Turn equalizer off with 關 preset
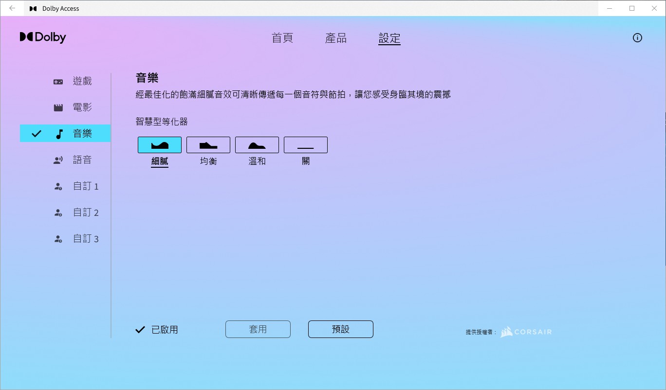Image resolution: width=666 pixels, height=390 pixels. 306,145
